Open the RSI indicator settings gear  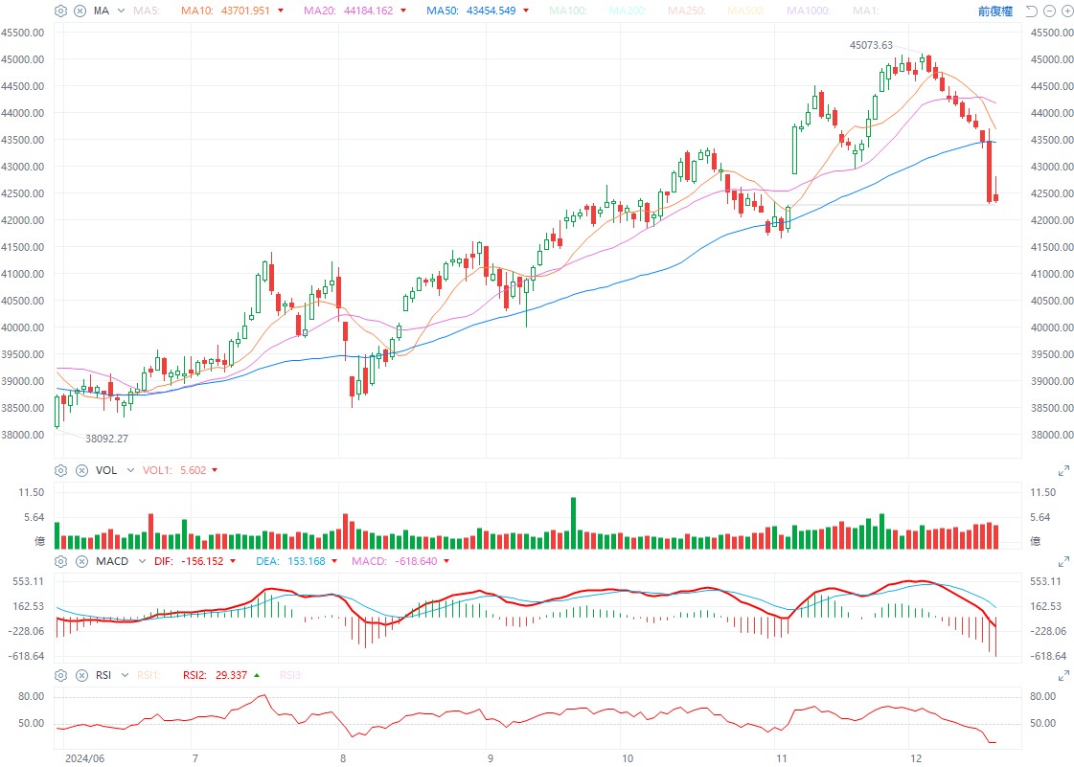60,675
